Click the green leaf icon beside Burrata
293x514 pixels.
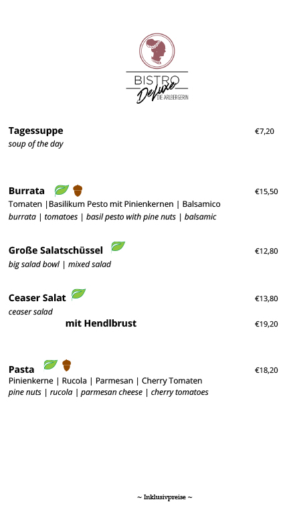(62, 190)
